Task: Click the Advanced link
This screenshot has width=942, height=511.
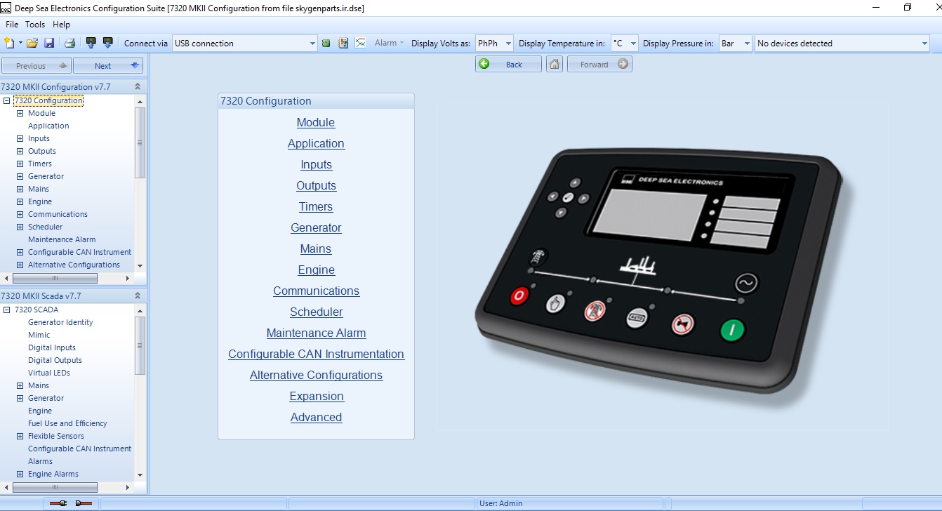Action: coord(316,417)
